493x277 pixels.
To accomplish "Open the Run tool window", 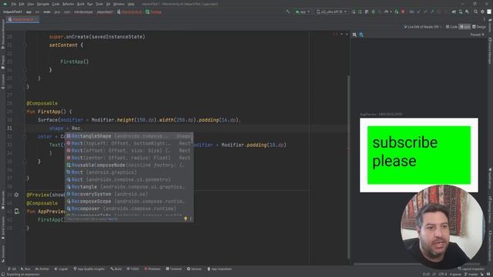I will pos(25,269).
